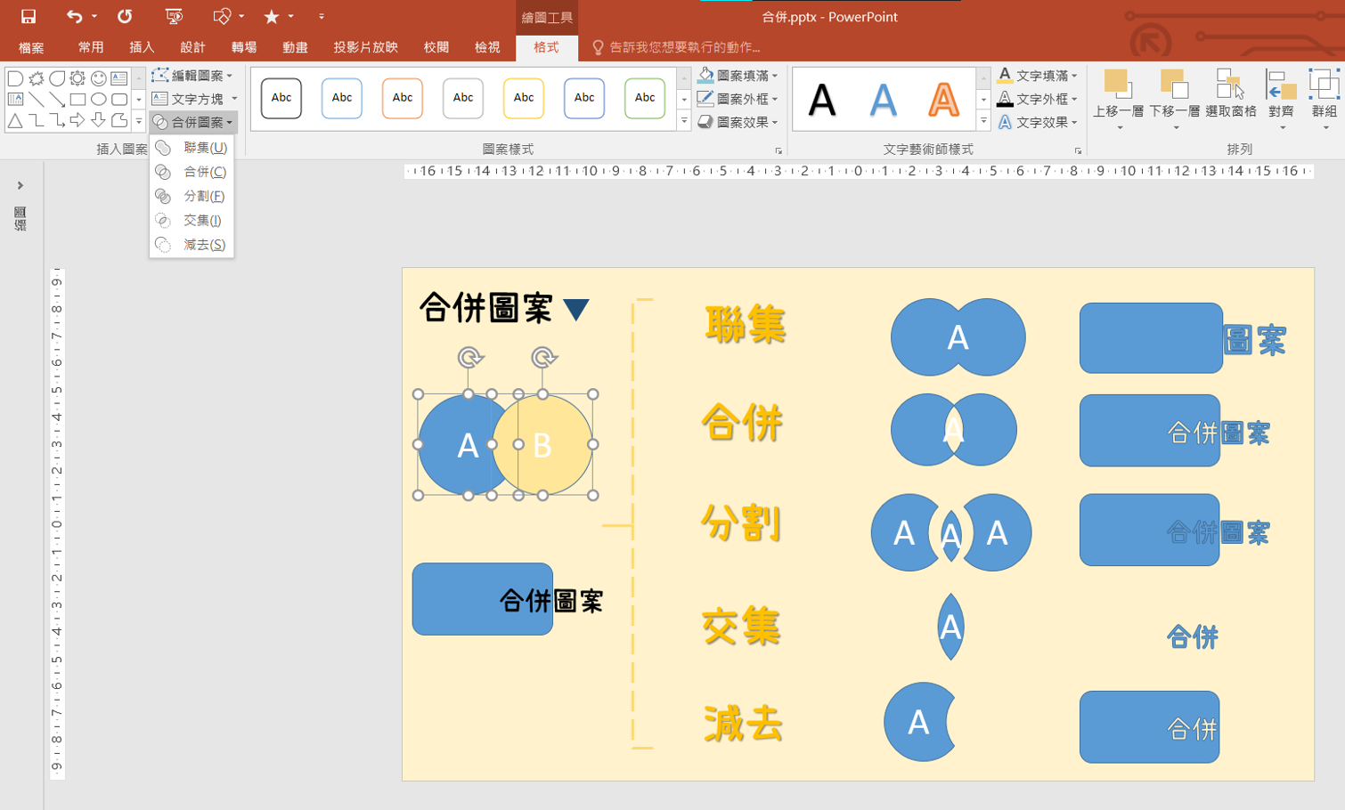The image size is (1345, 810).
Task: Choose 減去(S) from merge shapes menu
Action: pyautogui.click(x=192, y=244)
